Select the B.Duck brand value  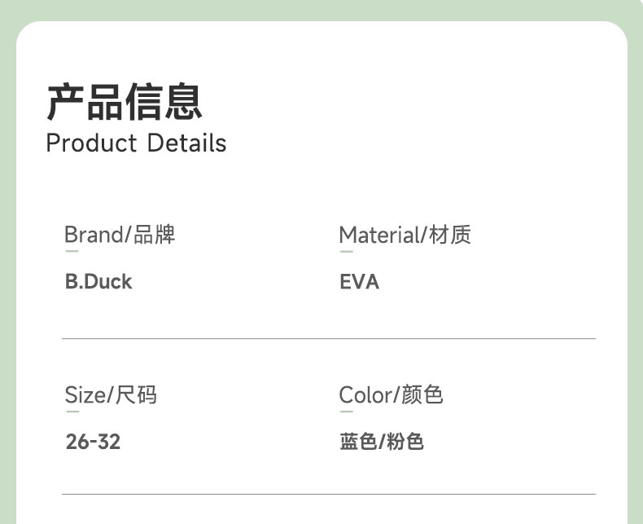tap(98, 282)
